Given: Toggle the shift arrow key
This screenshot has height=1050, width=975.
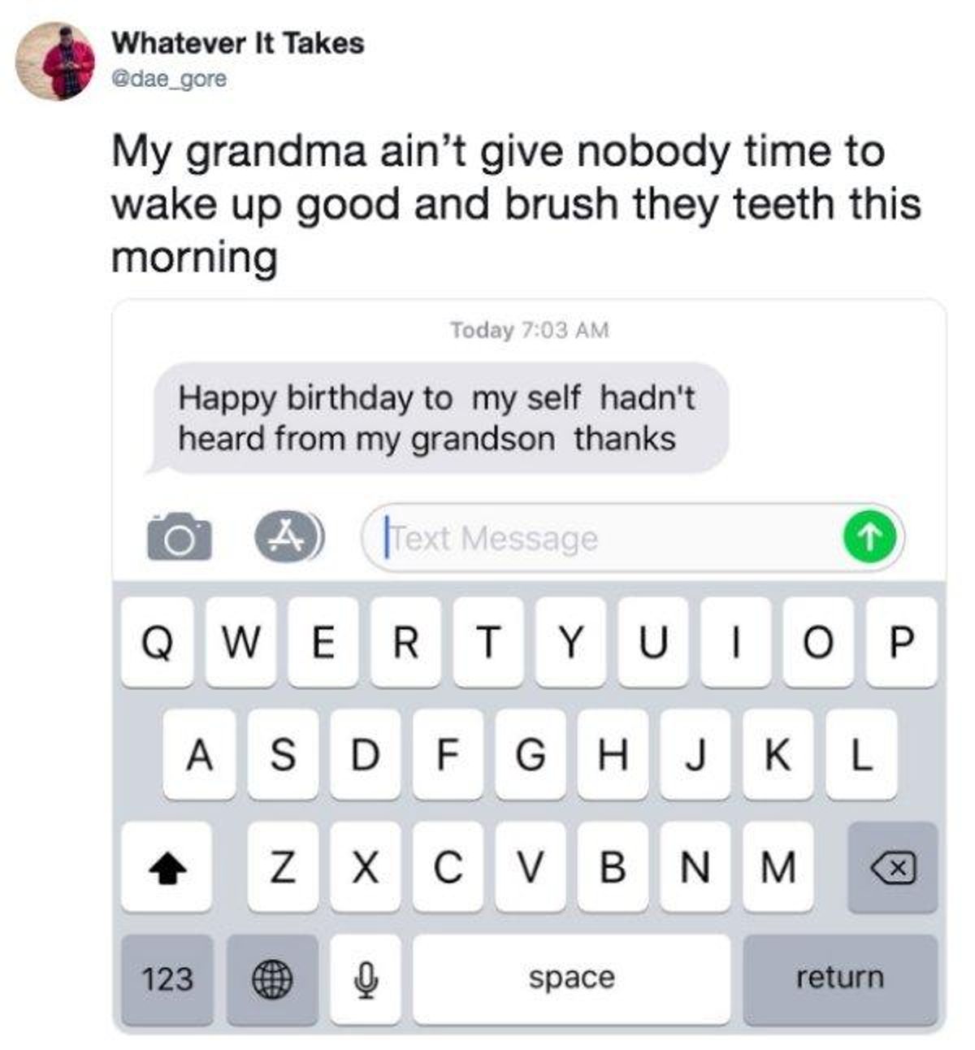Looking at the screenshot, I should tap(167, 867).
